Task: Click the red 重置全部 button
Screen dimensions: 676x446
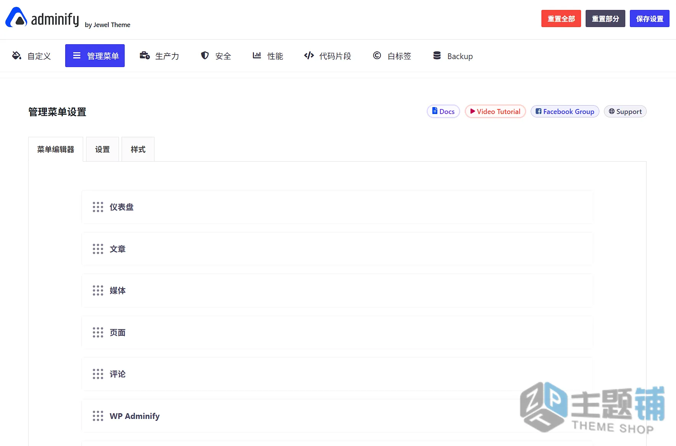Action: [561, 19]
